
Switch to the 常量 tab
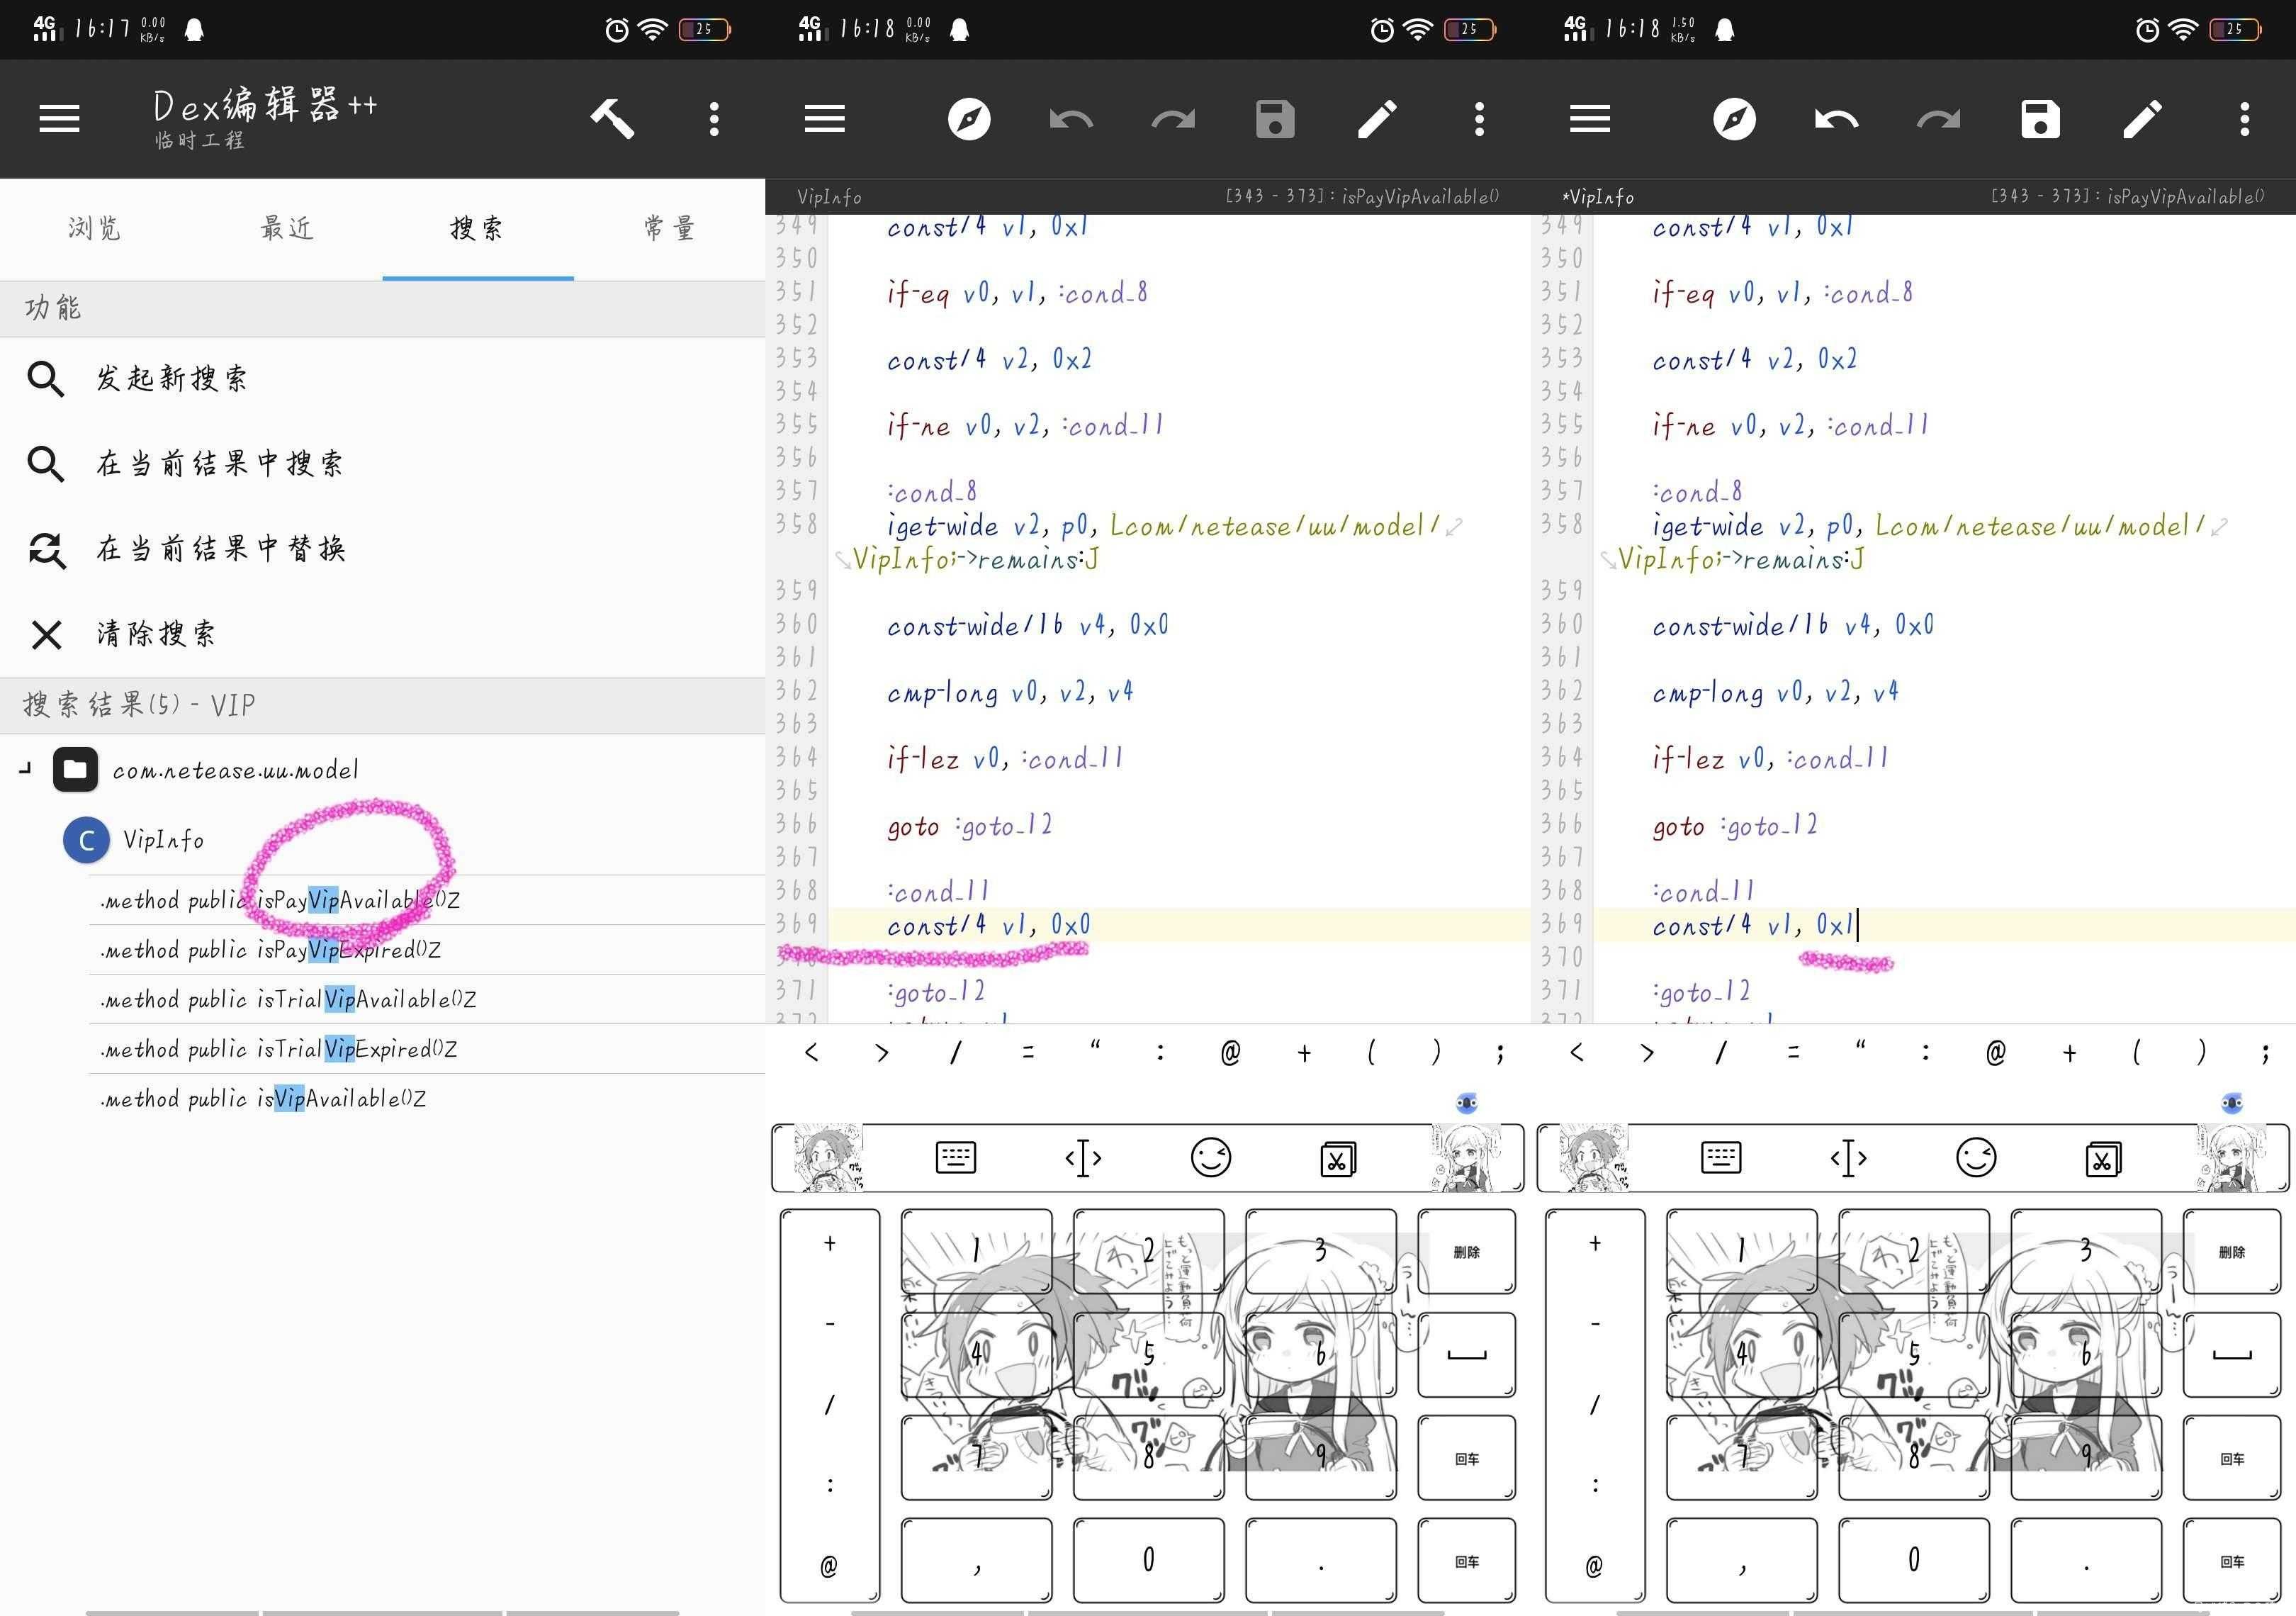[x=669, y=229]
